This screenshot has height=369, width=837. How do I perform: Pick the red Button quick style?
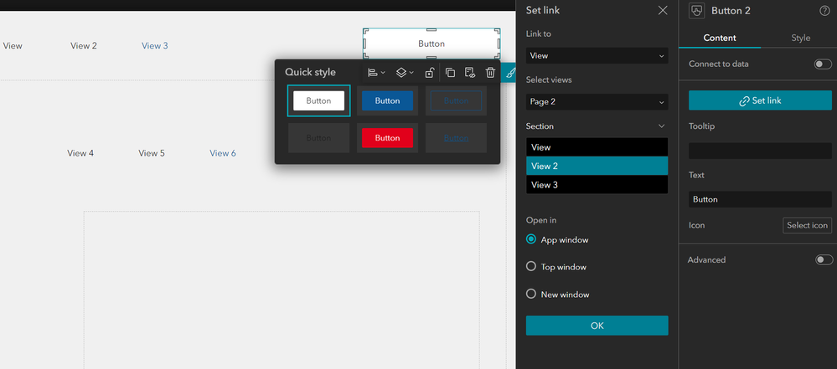pyautogui.click(x=387, y=137)
